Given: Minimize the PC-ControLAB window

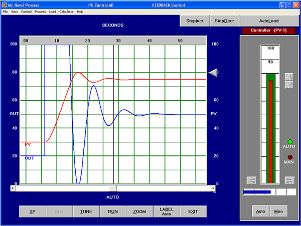Looking at the screenshot, I should point(282,5).
